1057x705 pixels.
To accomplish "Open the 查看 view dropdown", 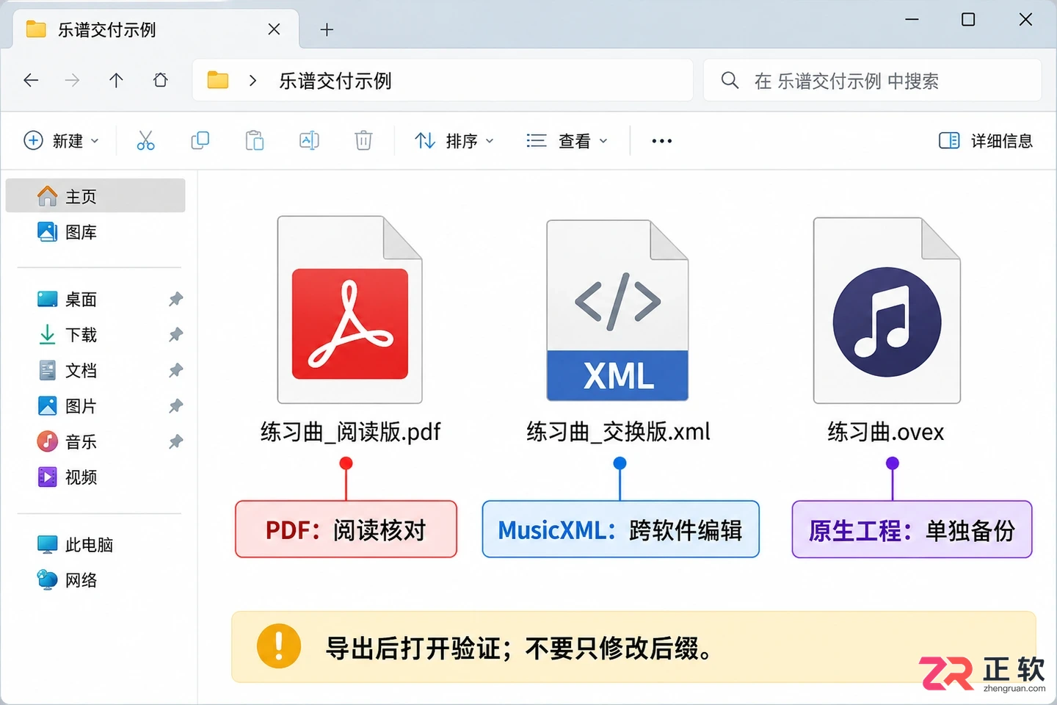I will click(567, 140).
